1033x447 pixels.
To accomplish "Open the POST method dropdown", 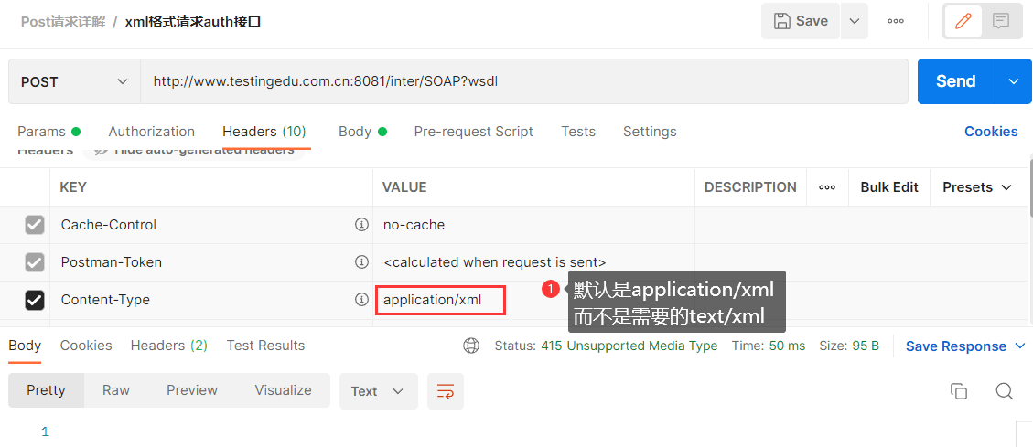I will [74, 81].
